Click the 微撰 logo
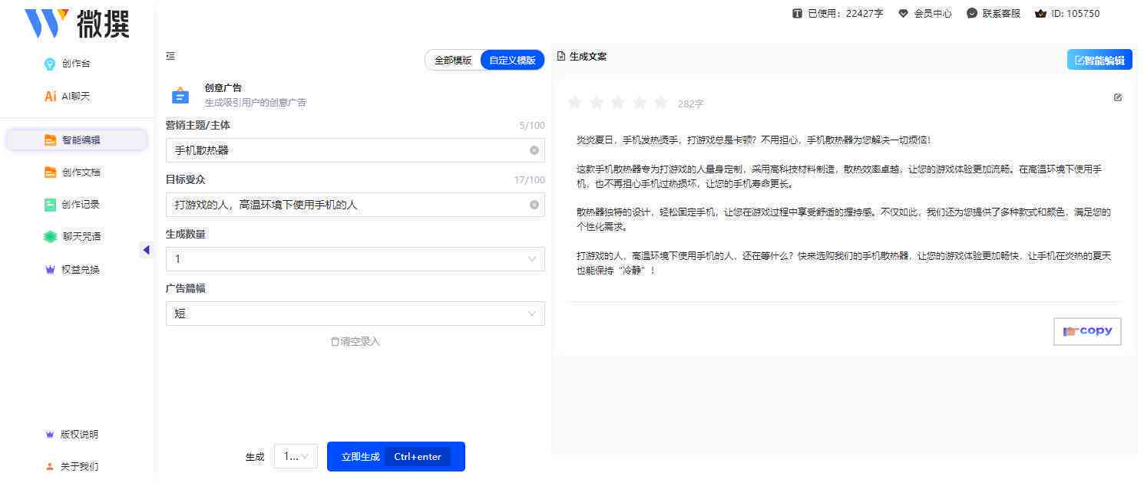This screenshot has height=483, width=1144. click(x=78, y=23)
